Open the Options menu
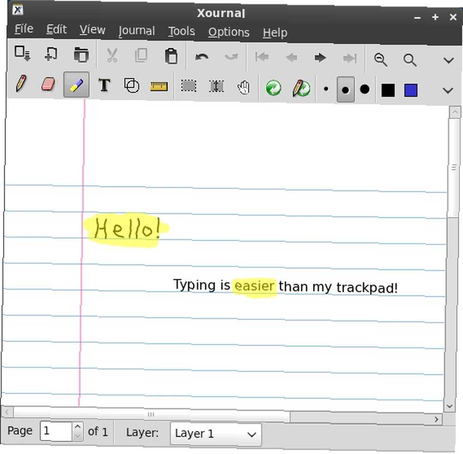Screen dimensions: 463x454 [x=229, y=32]
